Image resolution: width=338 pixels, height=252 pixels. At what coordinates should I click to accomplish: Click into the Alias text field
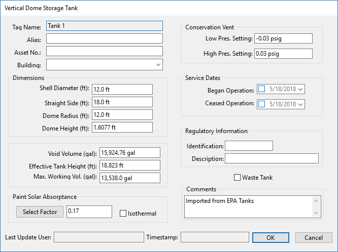(x=105, y=38)
